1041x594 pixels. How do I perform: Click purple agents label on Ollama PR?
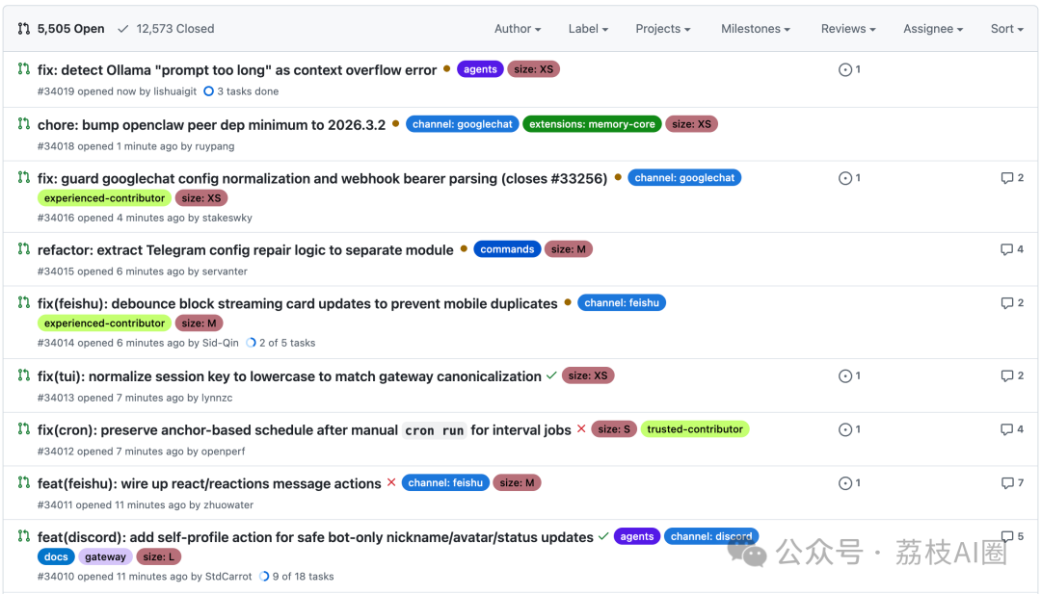pos(480,69)
